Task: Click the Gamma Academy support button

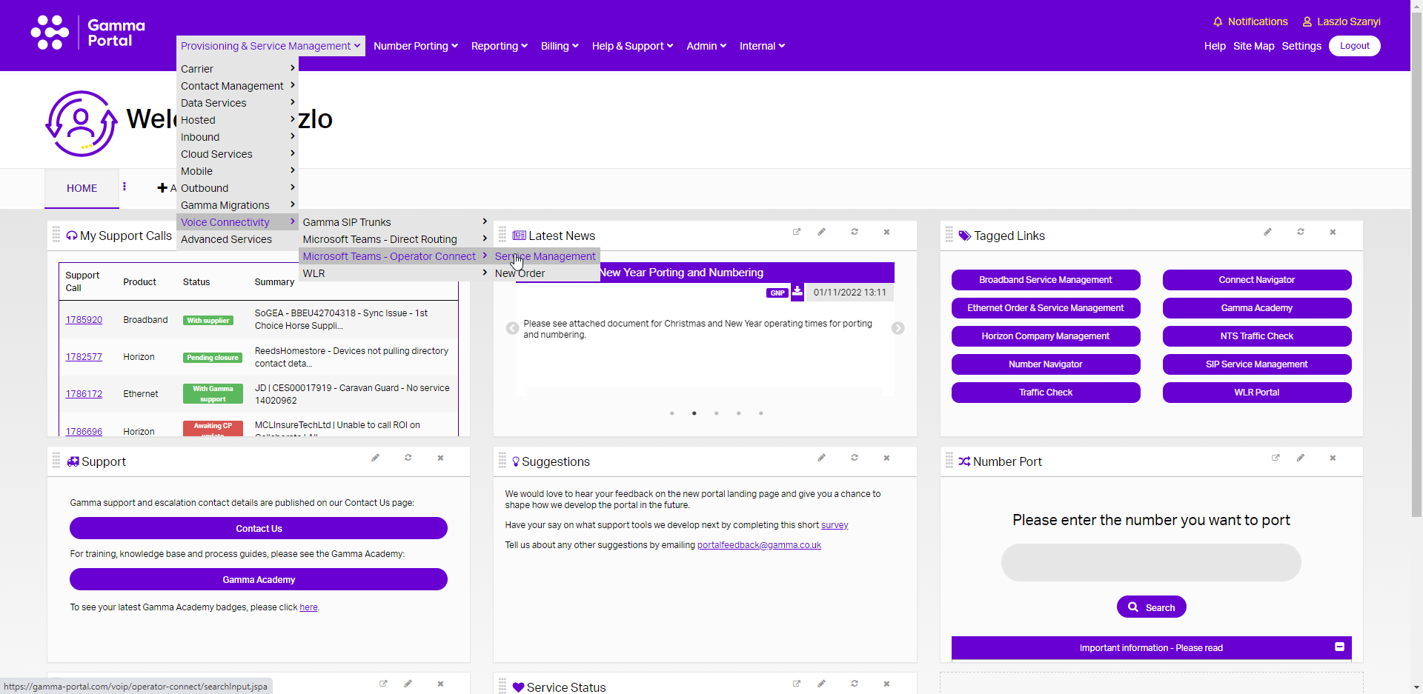Action: point(259,579)
